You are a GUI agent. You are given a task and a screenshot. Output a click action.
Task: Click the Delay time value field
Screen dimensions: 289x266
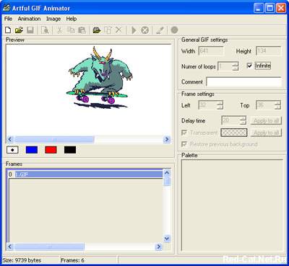[x=230, y=120]
